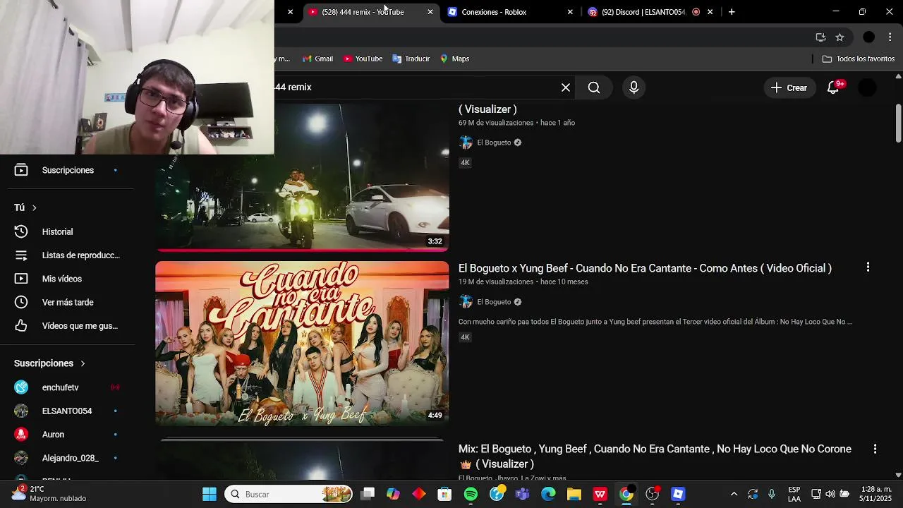Open the YouTube account avatar menu
903x508 pixels.
click(x=867, y=87)
